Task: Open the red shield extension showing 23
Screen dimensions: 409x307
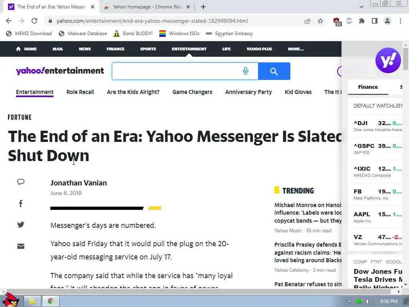Action: tap(337, 22)
